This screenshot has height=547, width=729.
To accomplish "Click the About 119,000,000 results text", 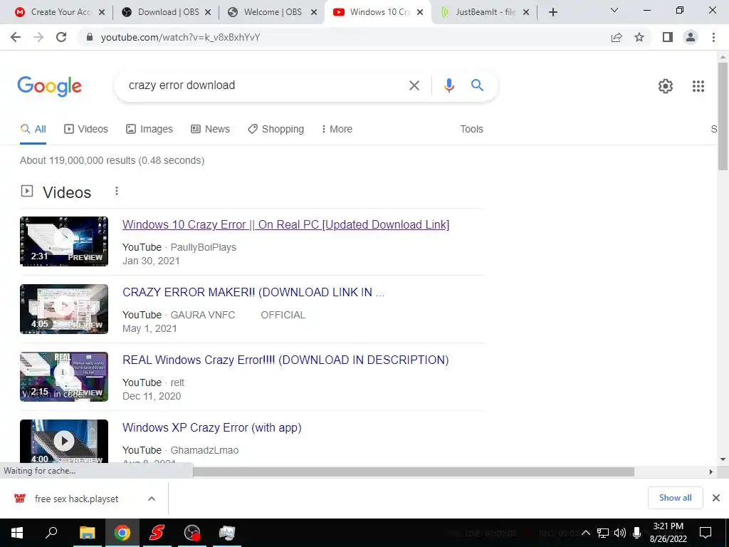I will [x=112, y=160].
